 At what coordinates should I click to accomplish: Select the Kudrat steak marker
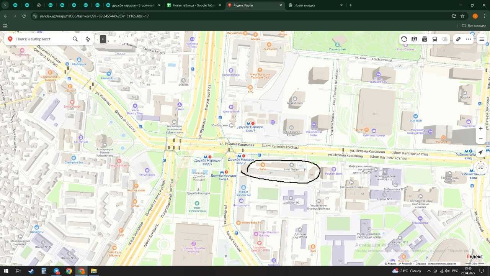point(136,186)
